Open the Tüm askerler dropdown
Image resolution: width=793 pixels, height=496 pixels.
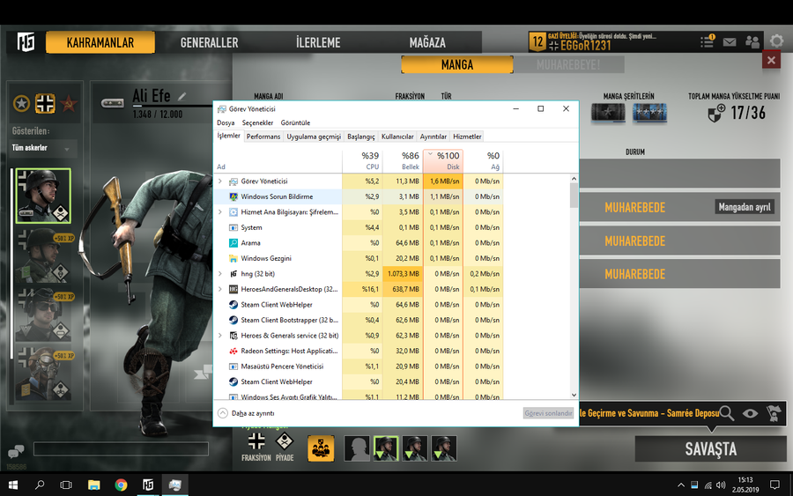pos(43,148)
